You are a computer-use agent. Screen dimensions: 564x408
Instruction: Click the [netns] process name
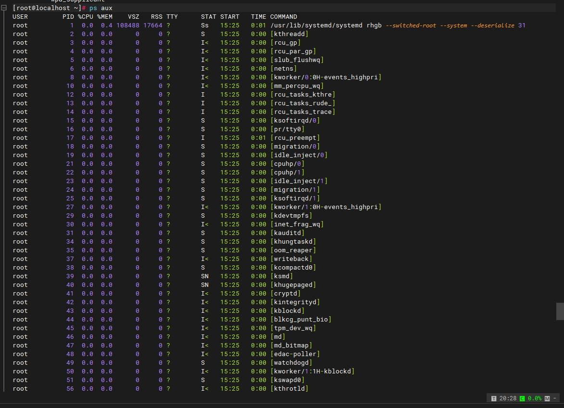(283, 69)
